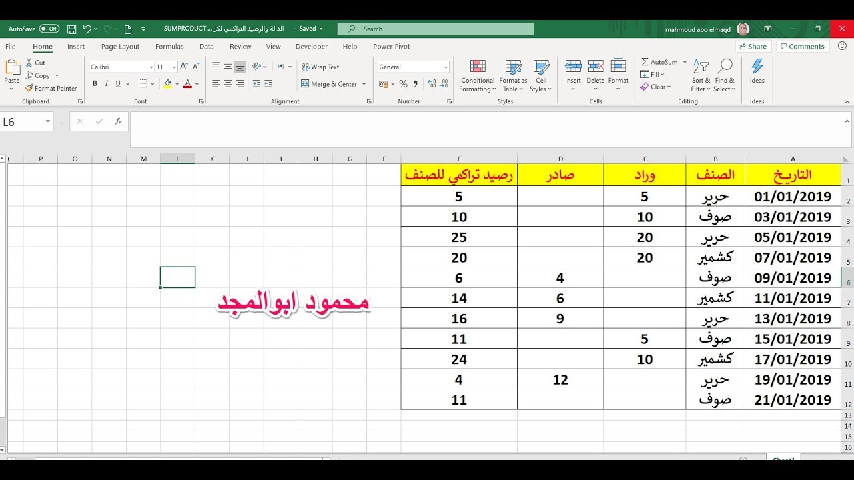Click Percent Style icon
This screenshot has height=480, width=854.
tap(403, 84)
